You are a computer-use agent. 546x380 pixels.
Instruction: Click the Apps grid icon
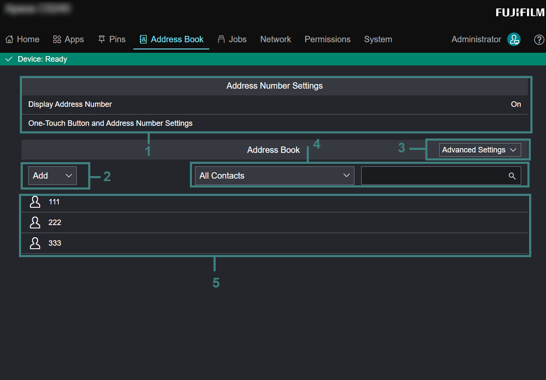(x=57, y=39)
